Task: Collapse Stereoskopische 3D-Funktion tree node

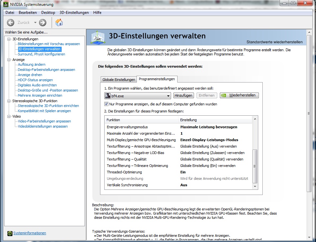Action: 9,101
